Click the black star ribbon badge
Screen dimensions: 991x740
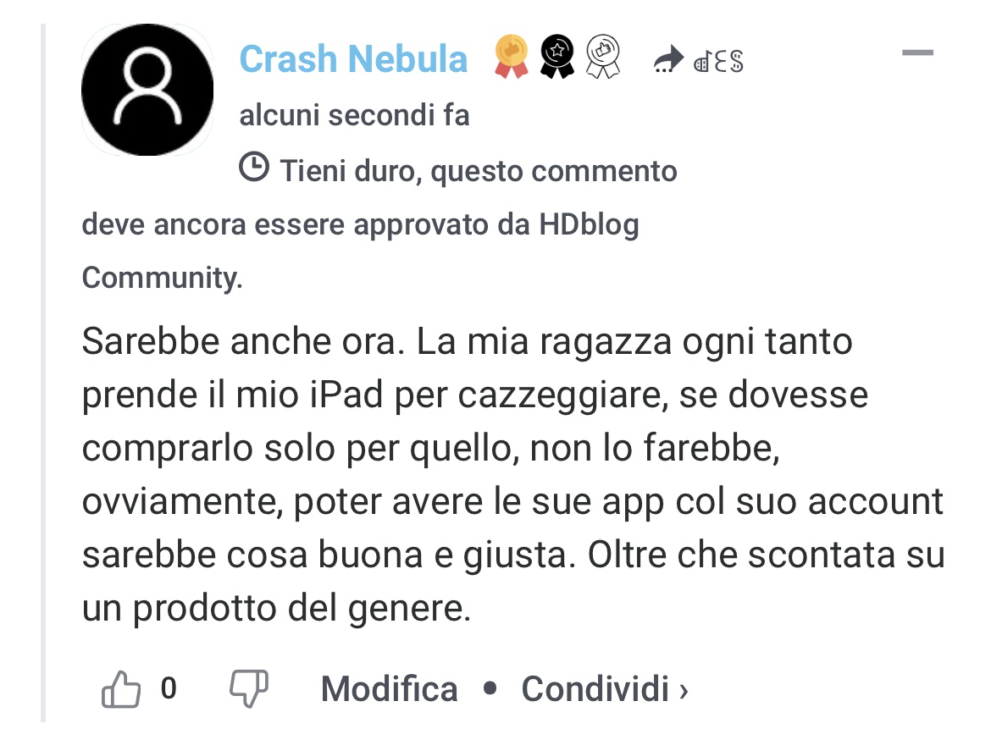pos(556,56)
